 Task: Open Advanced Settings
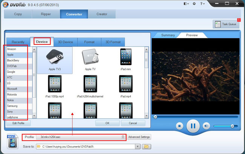139,137
